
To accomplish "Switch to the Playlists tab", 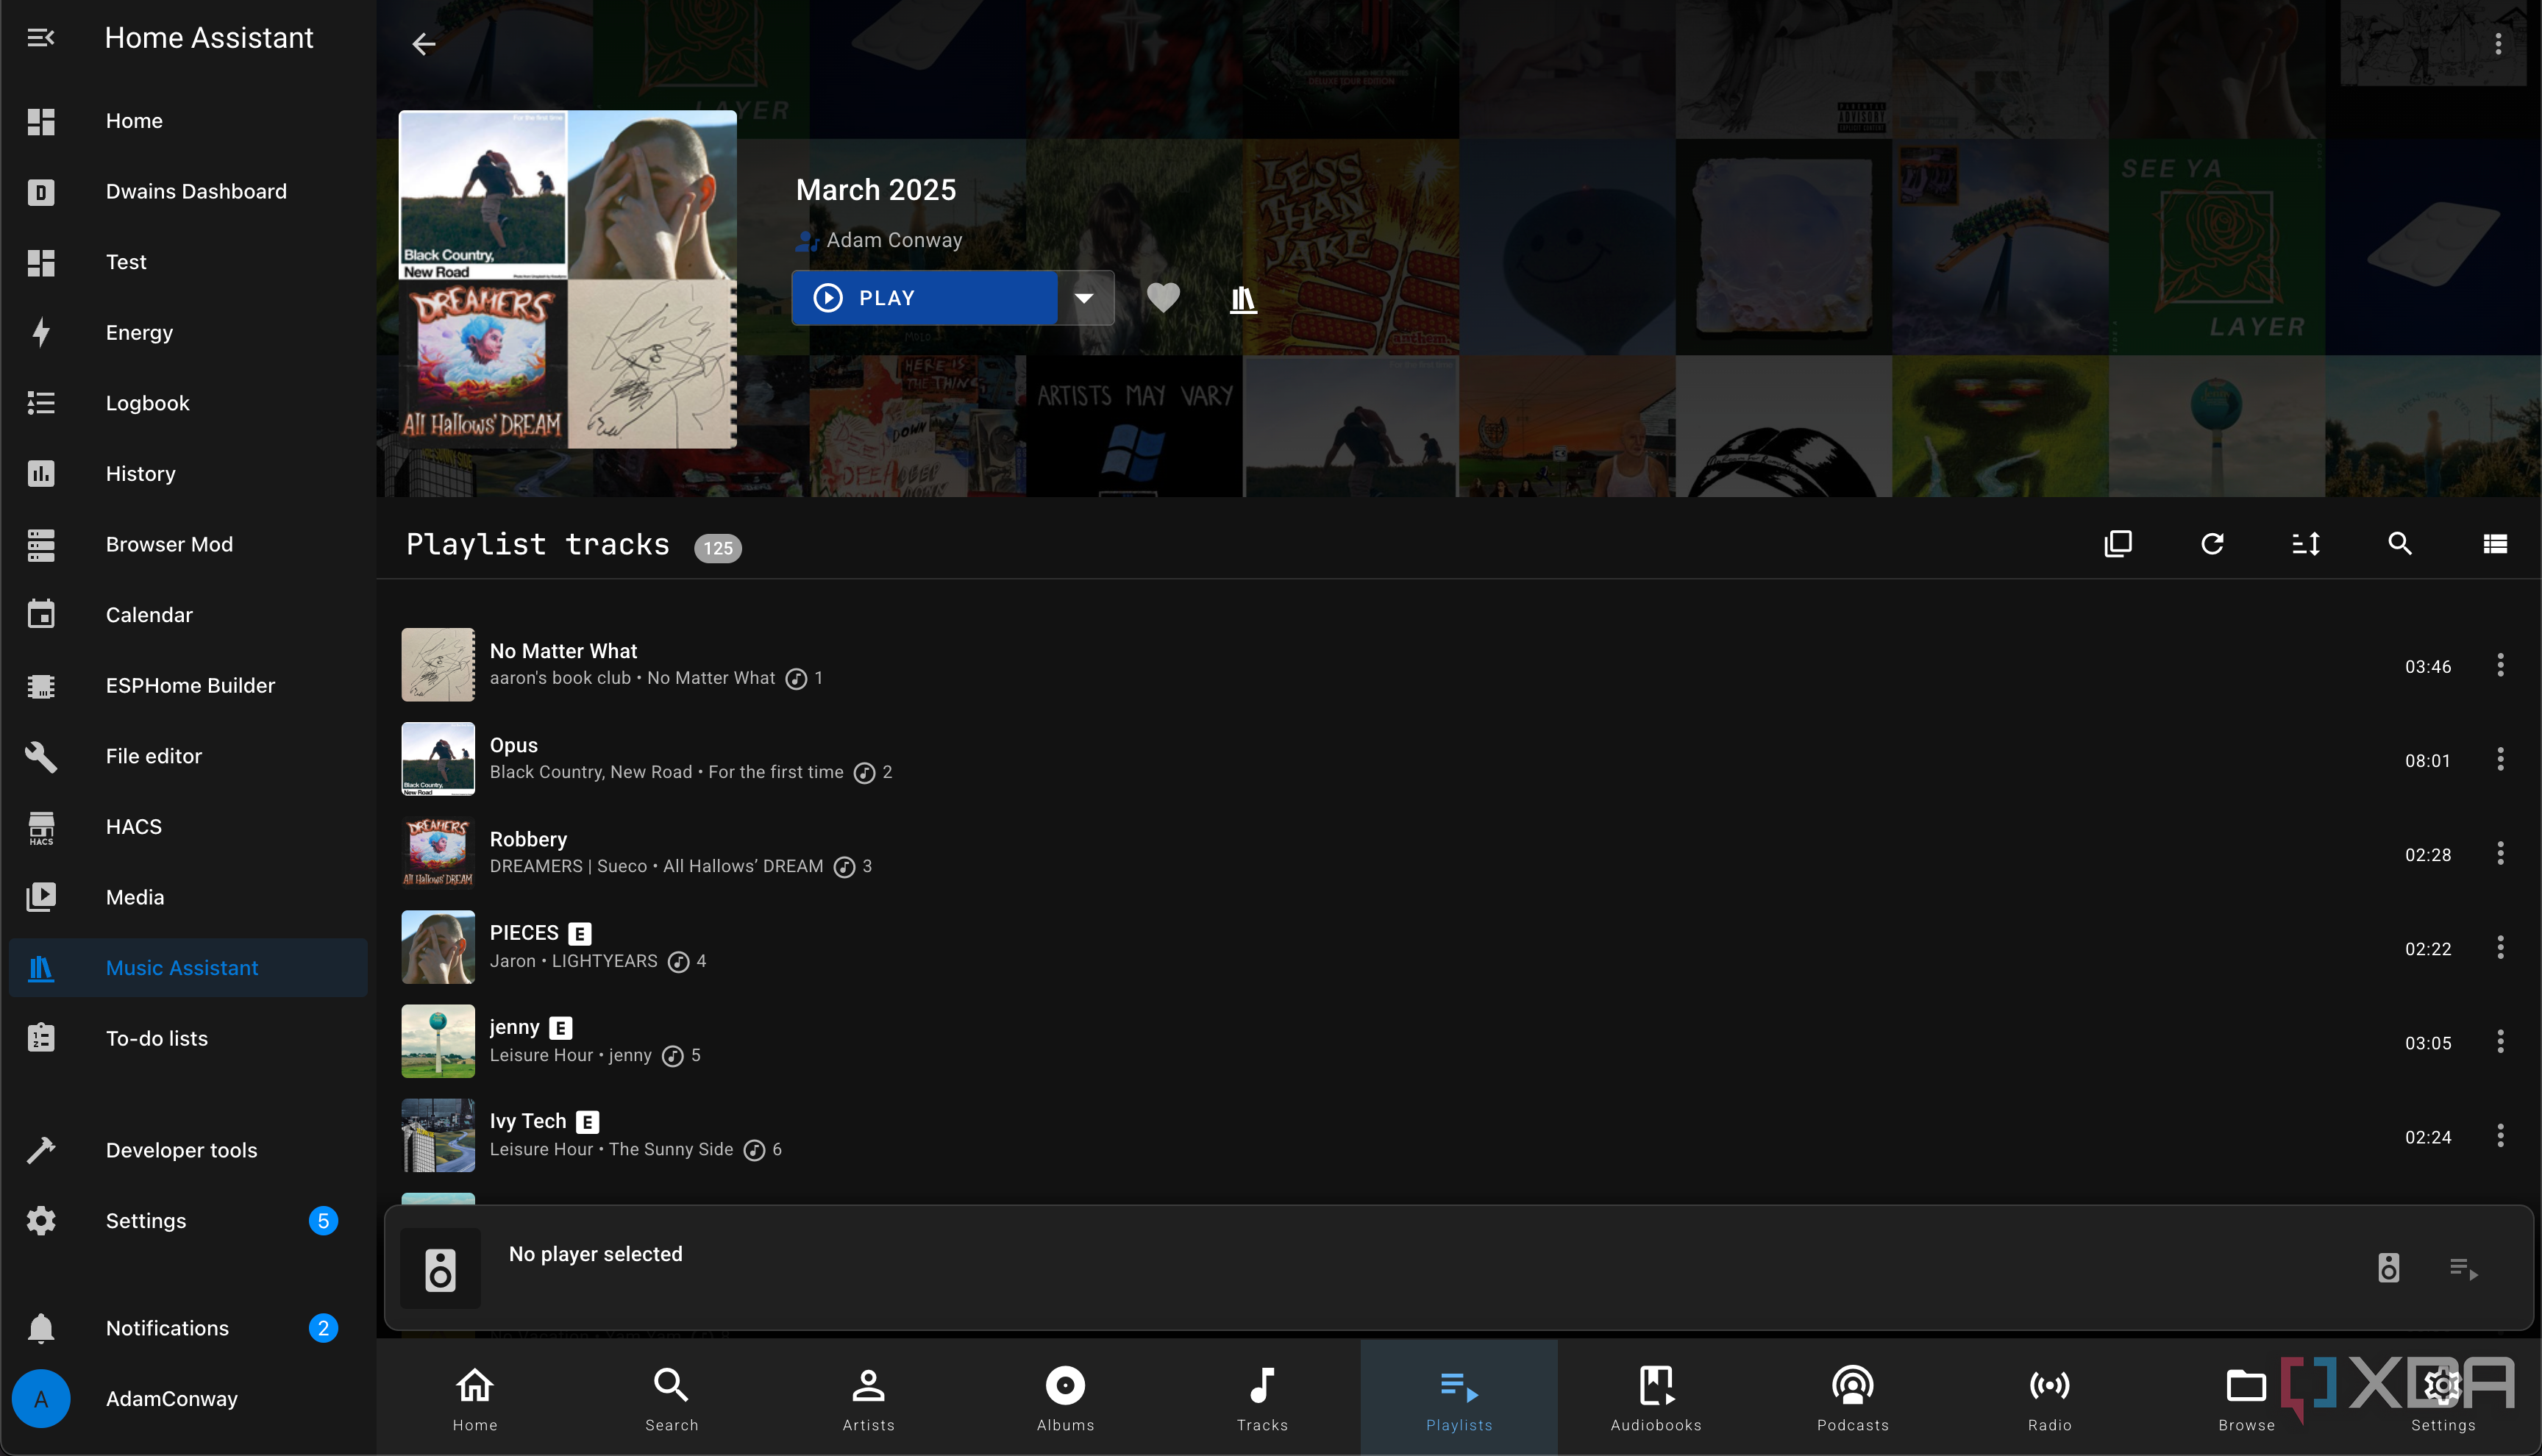I will [x=1459, y=1398].
